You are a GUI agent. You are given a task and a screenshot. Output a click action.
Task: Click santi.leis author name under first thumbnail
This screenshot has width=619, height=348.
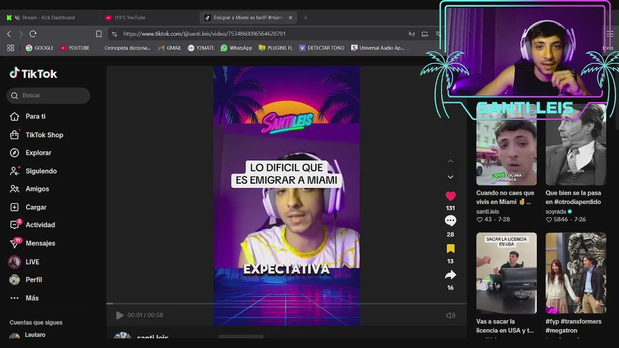[487, 212]
